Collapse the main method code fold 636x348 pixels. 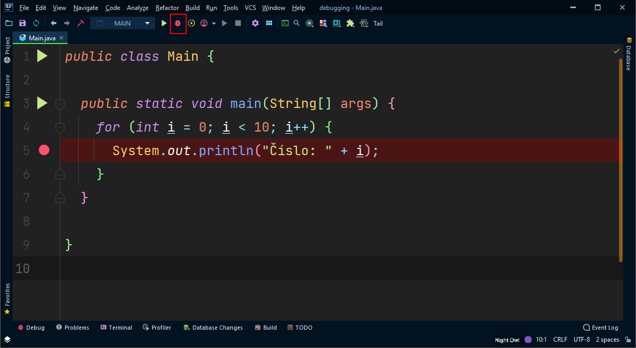60,103
